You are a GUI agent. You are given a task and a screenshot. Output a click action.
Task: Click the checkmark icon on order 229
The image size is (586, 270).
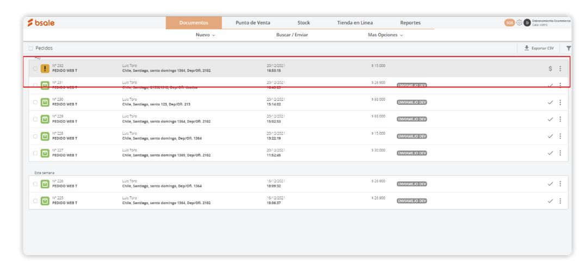click(x=550, y=119)
